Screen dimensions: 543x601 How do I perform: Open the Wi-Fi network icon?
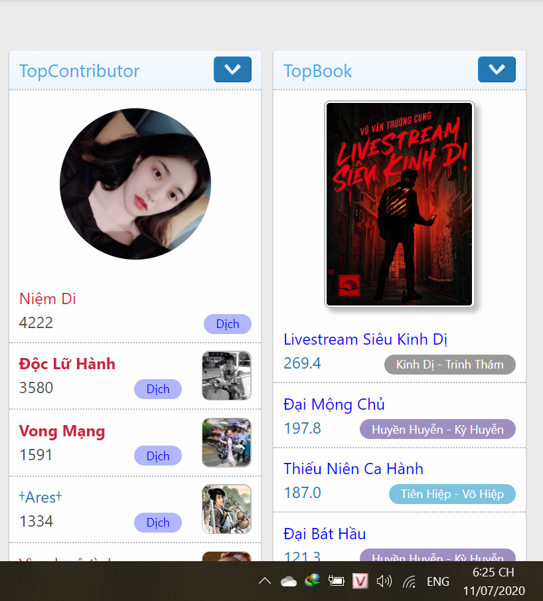click(x=409, y=582)
